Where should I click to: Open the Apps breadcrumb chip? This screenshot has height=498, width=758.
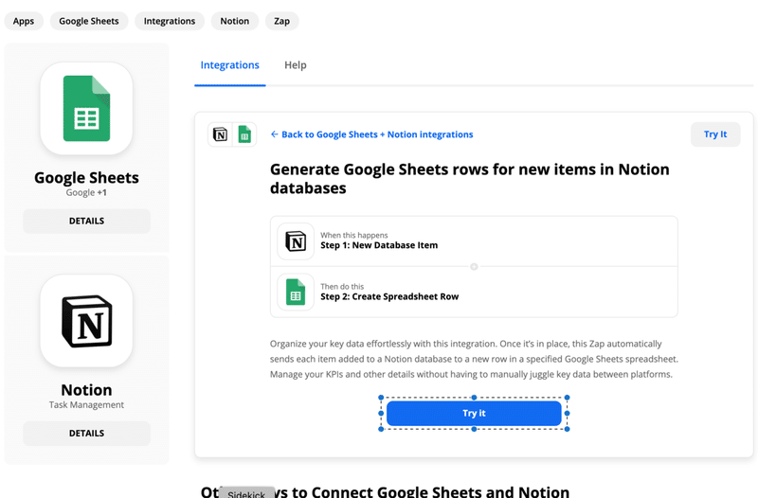coord(24,21)
